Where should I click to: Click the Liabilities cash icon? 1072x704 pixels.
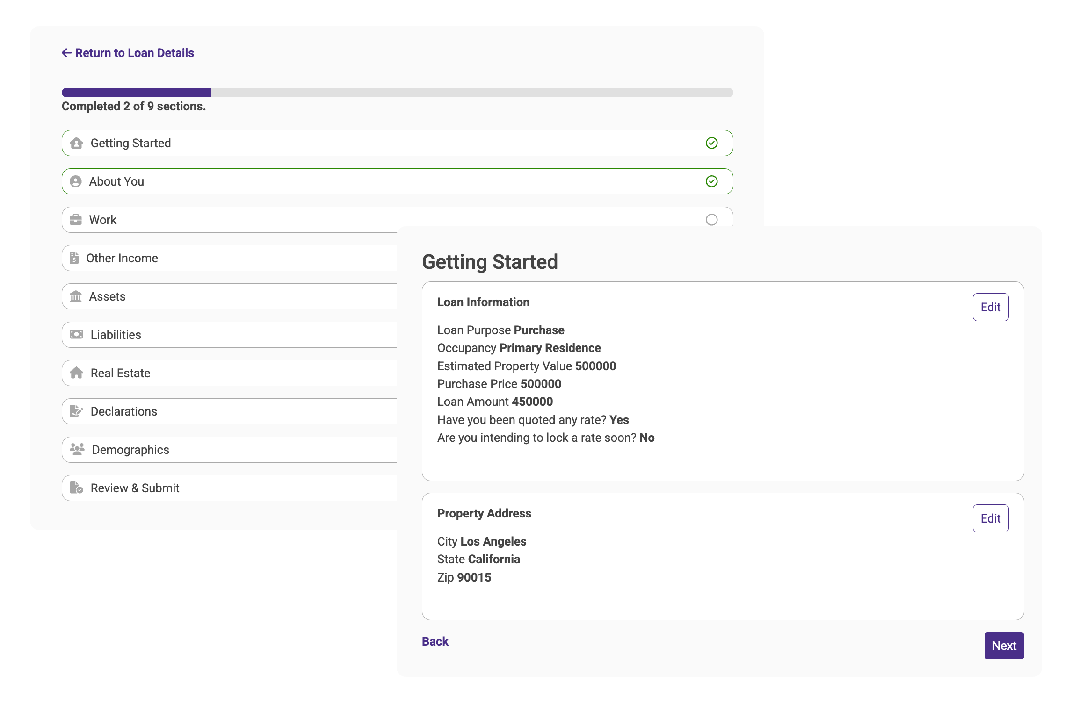[x=76, y=335]
